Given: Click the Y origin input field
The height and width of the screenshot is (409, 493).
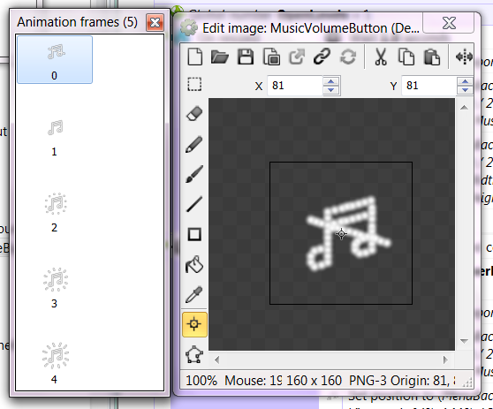Looking at the screenshot, I should point(429,86).
